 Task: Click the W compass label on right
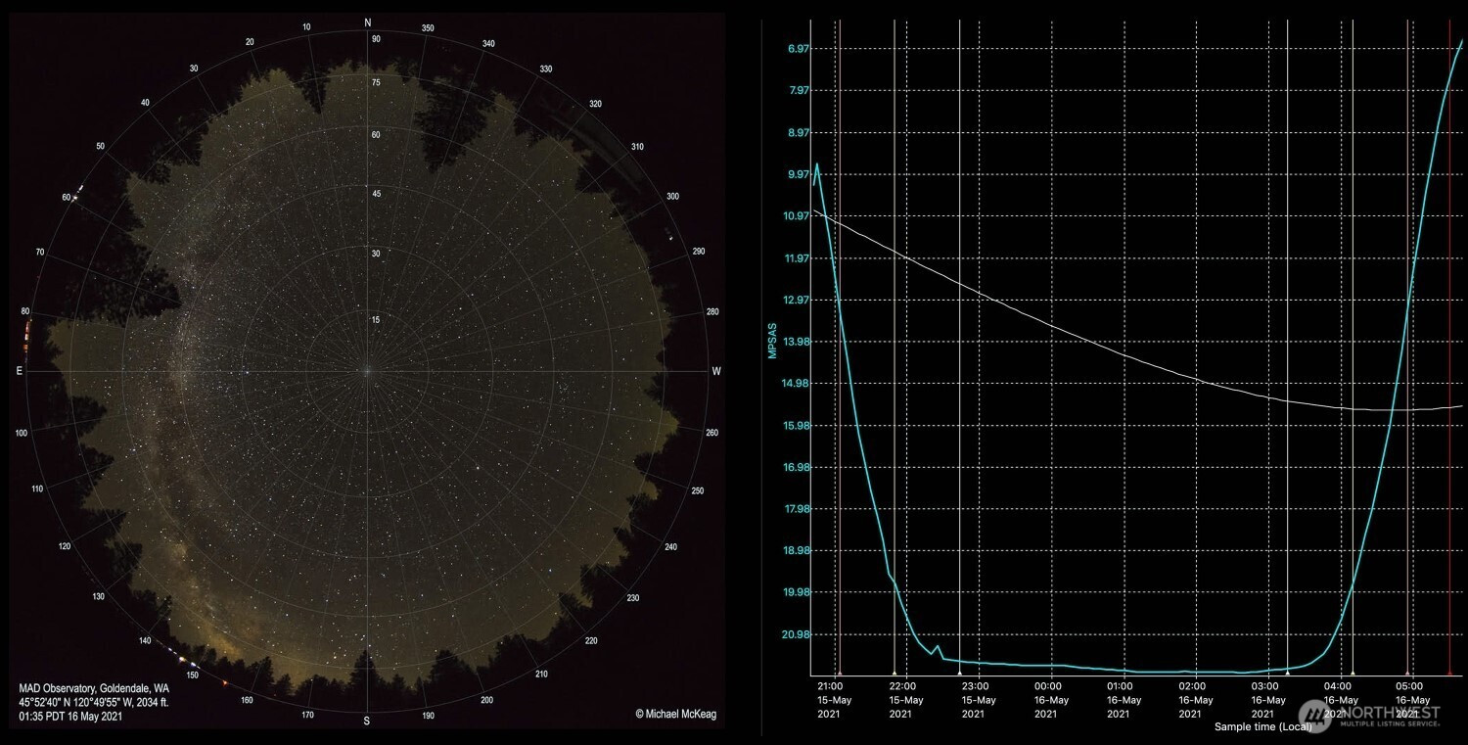pyautogui.click(x=715, y=371)
